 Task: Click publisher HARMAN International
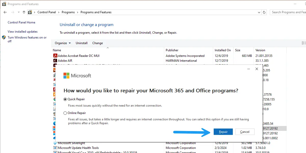(x=181, y=61)
